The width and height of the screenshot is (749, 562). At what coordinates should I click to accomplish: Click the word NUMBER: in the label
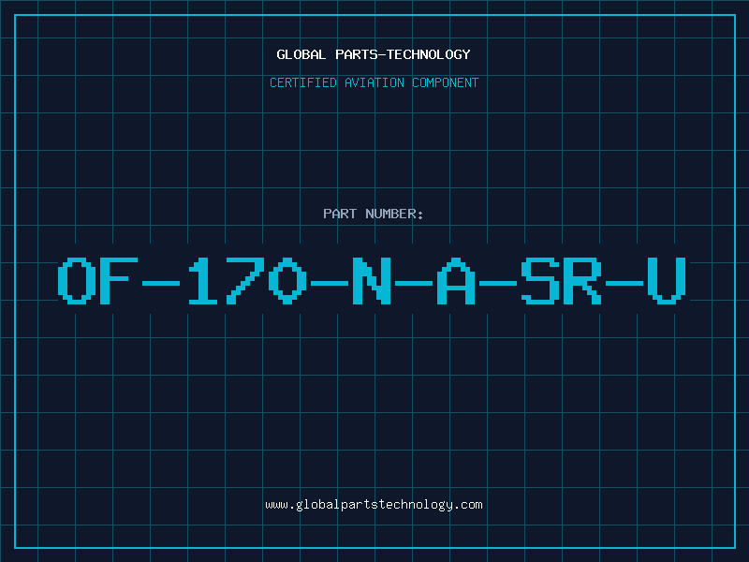click(394, 214)
